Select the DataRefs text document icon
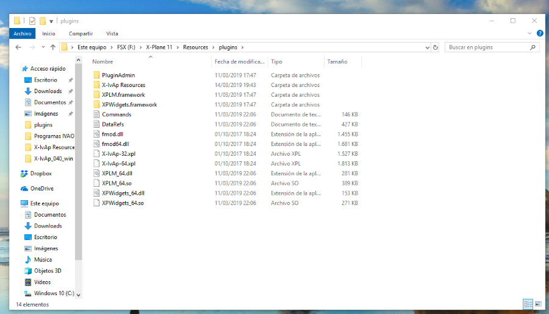Screen dimensions: 549x314 coord(96,124)
